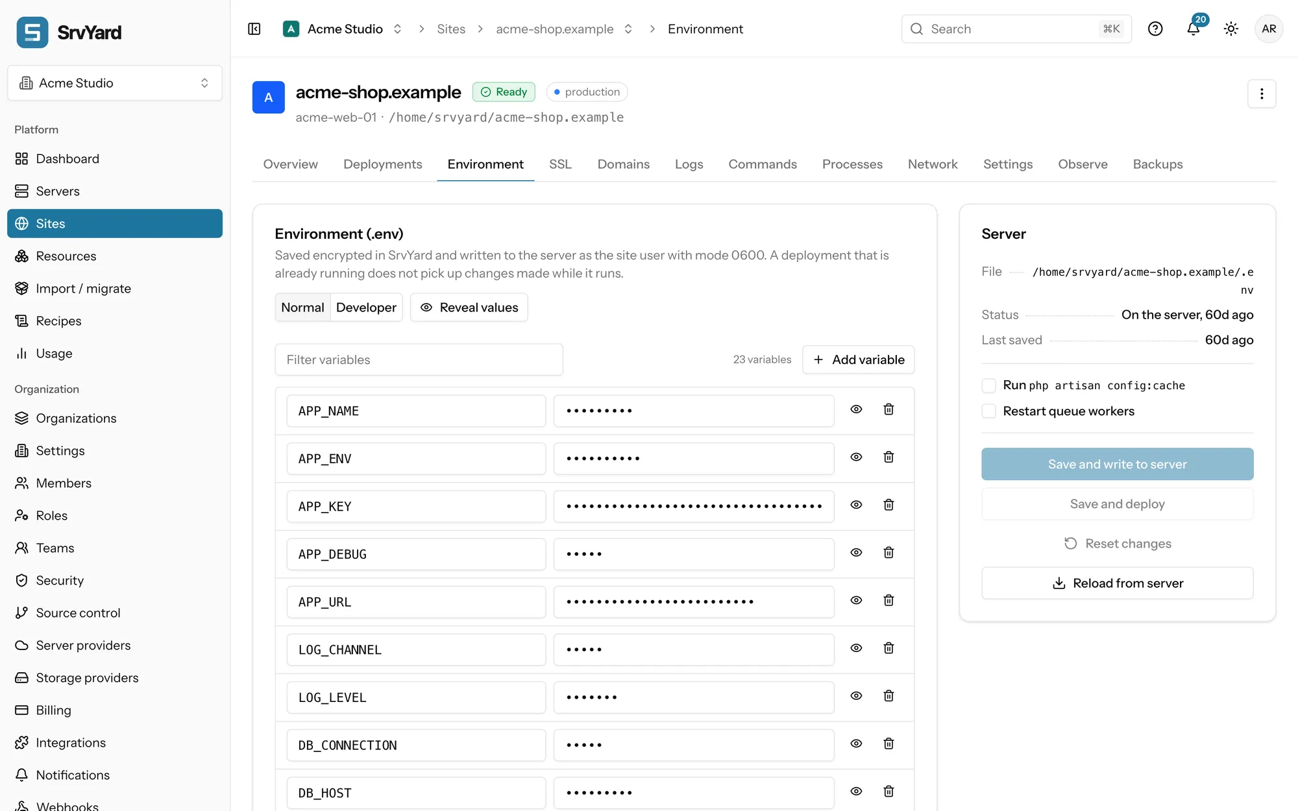Delete the LOG_CHANNEL variable
Viewport: 1298px width, 811px height.
tap(888, 648)
